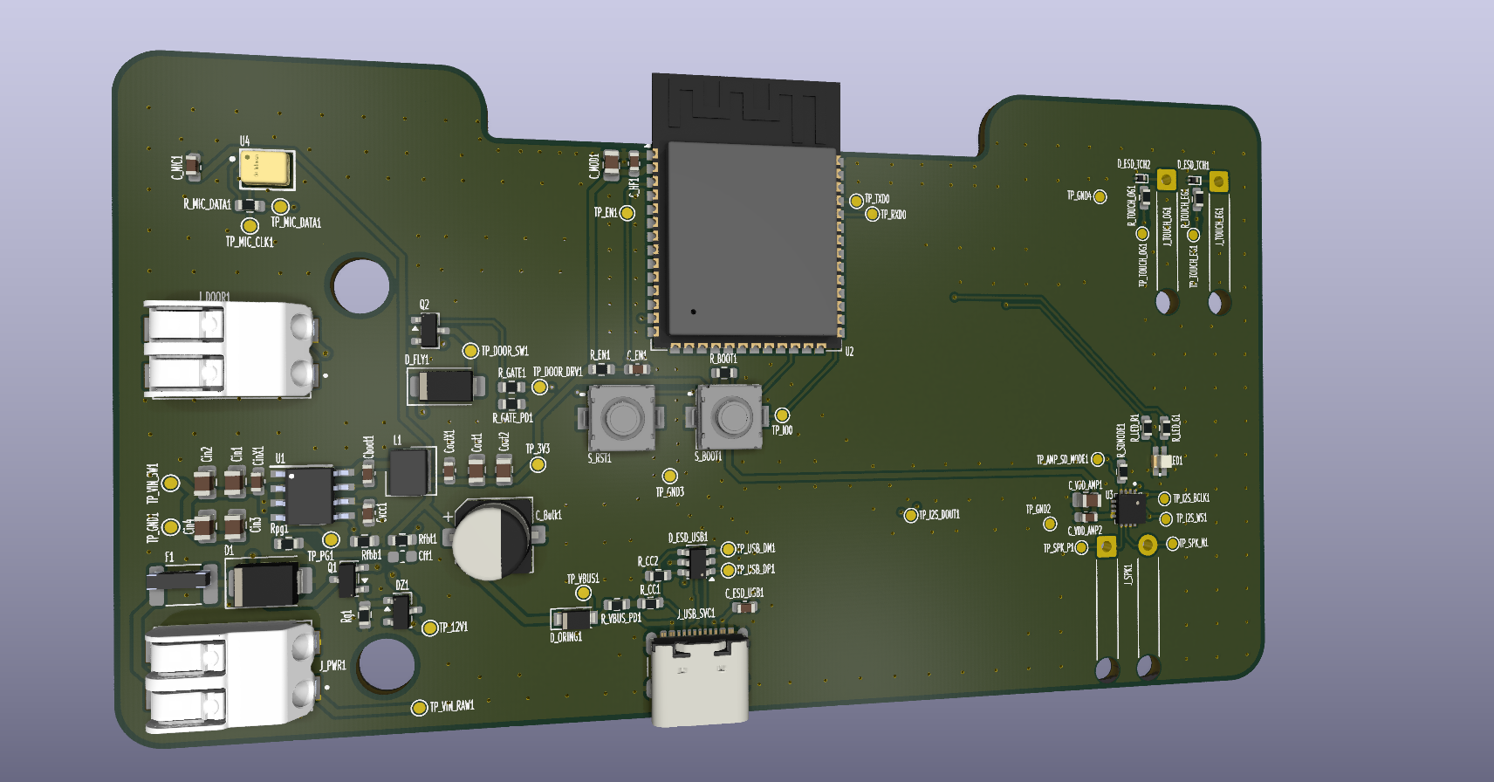Select the D_ESD_USB1 protection IC
This screenshot has height=782, width=1494.
pyautogui.click(x=696, y=561)
